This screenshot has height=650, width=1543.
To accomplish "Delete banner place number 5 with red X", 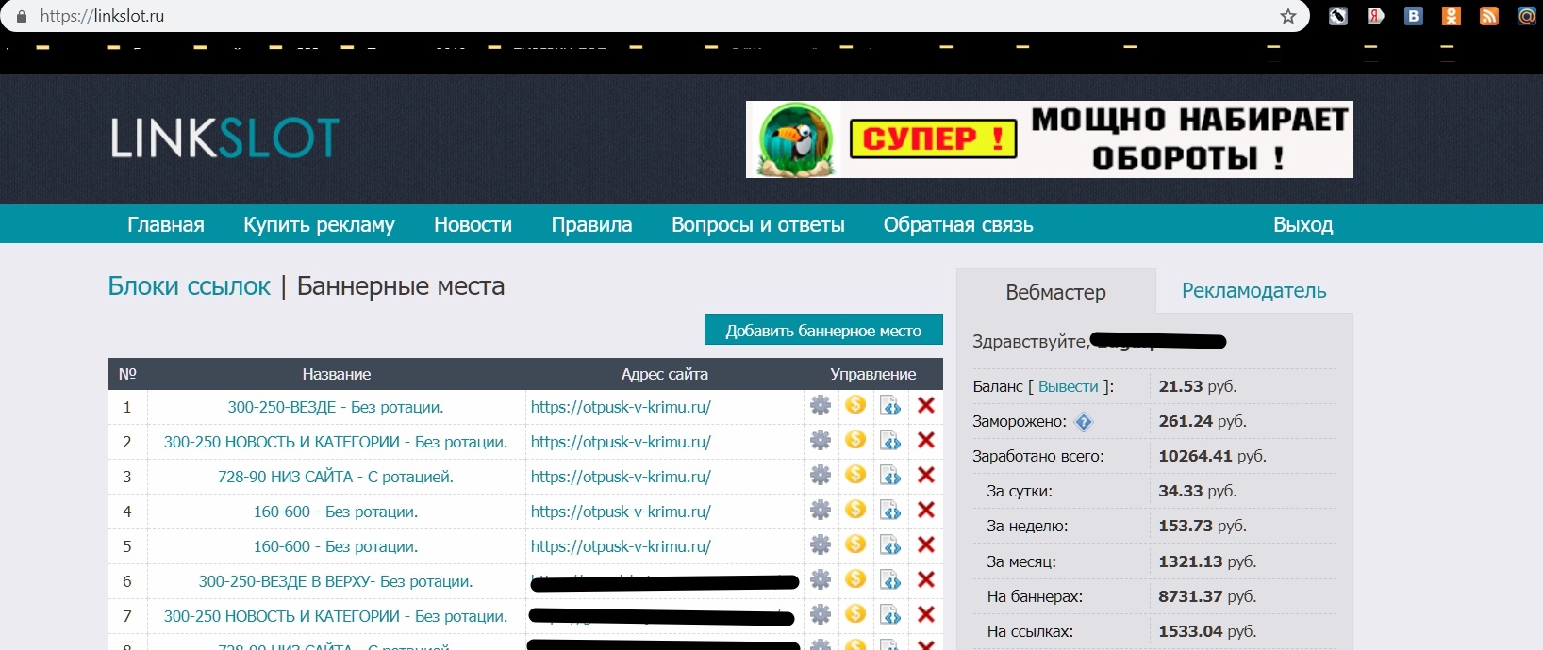I will click(926, 544).
